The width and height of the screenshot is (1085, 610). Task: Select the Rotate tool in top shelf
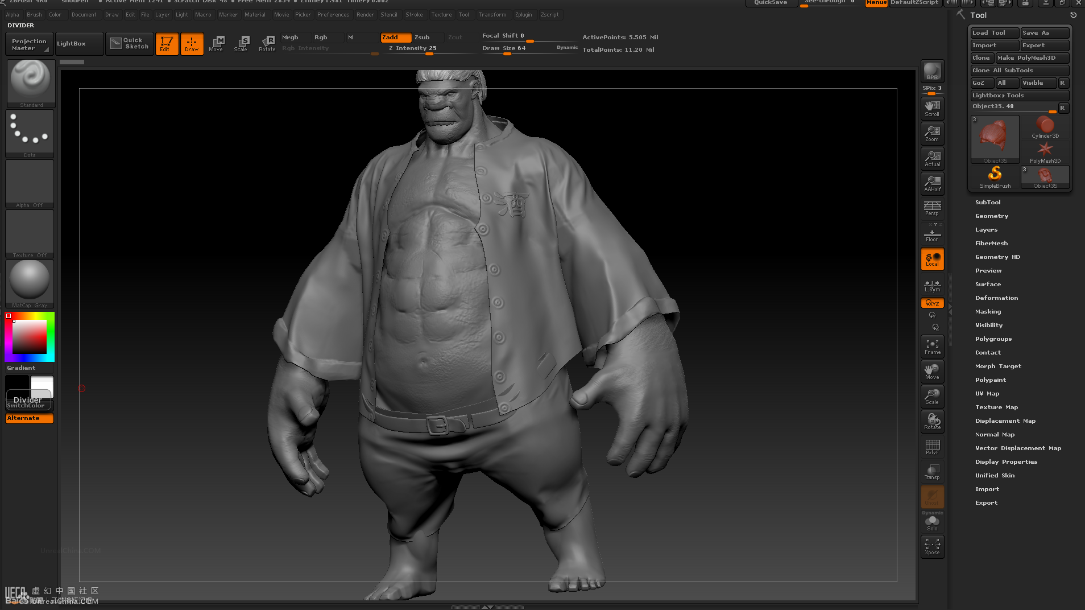click(267, 44)
